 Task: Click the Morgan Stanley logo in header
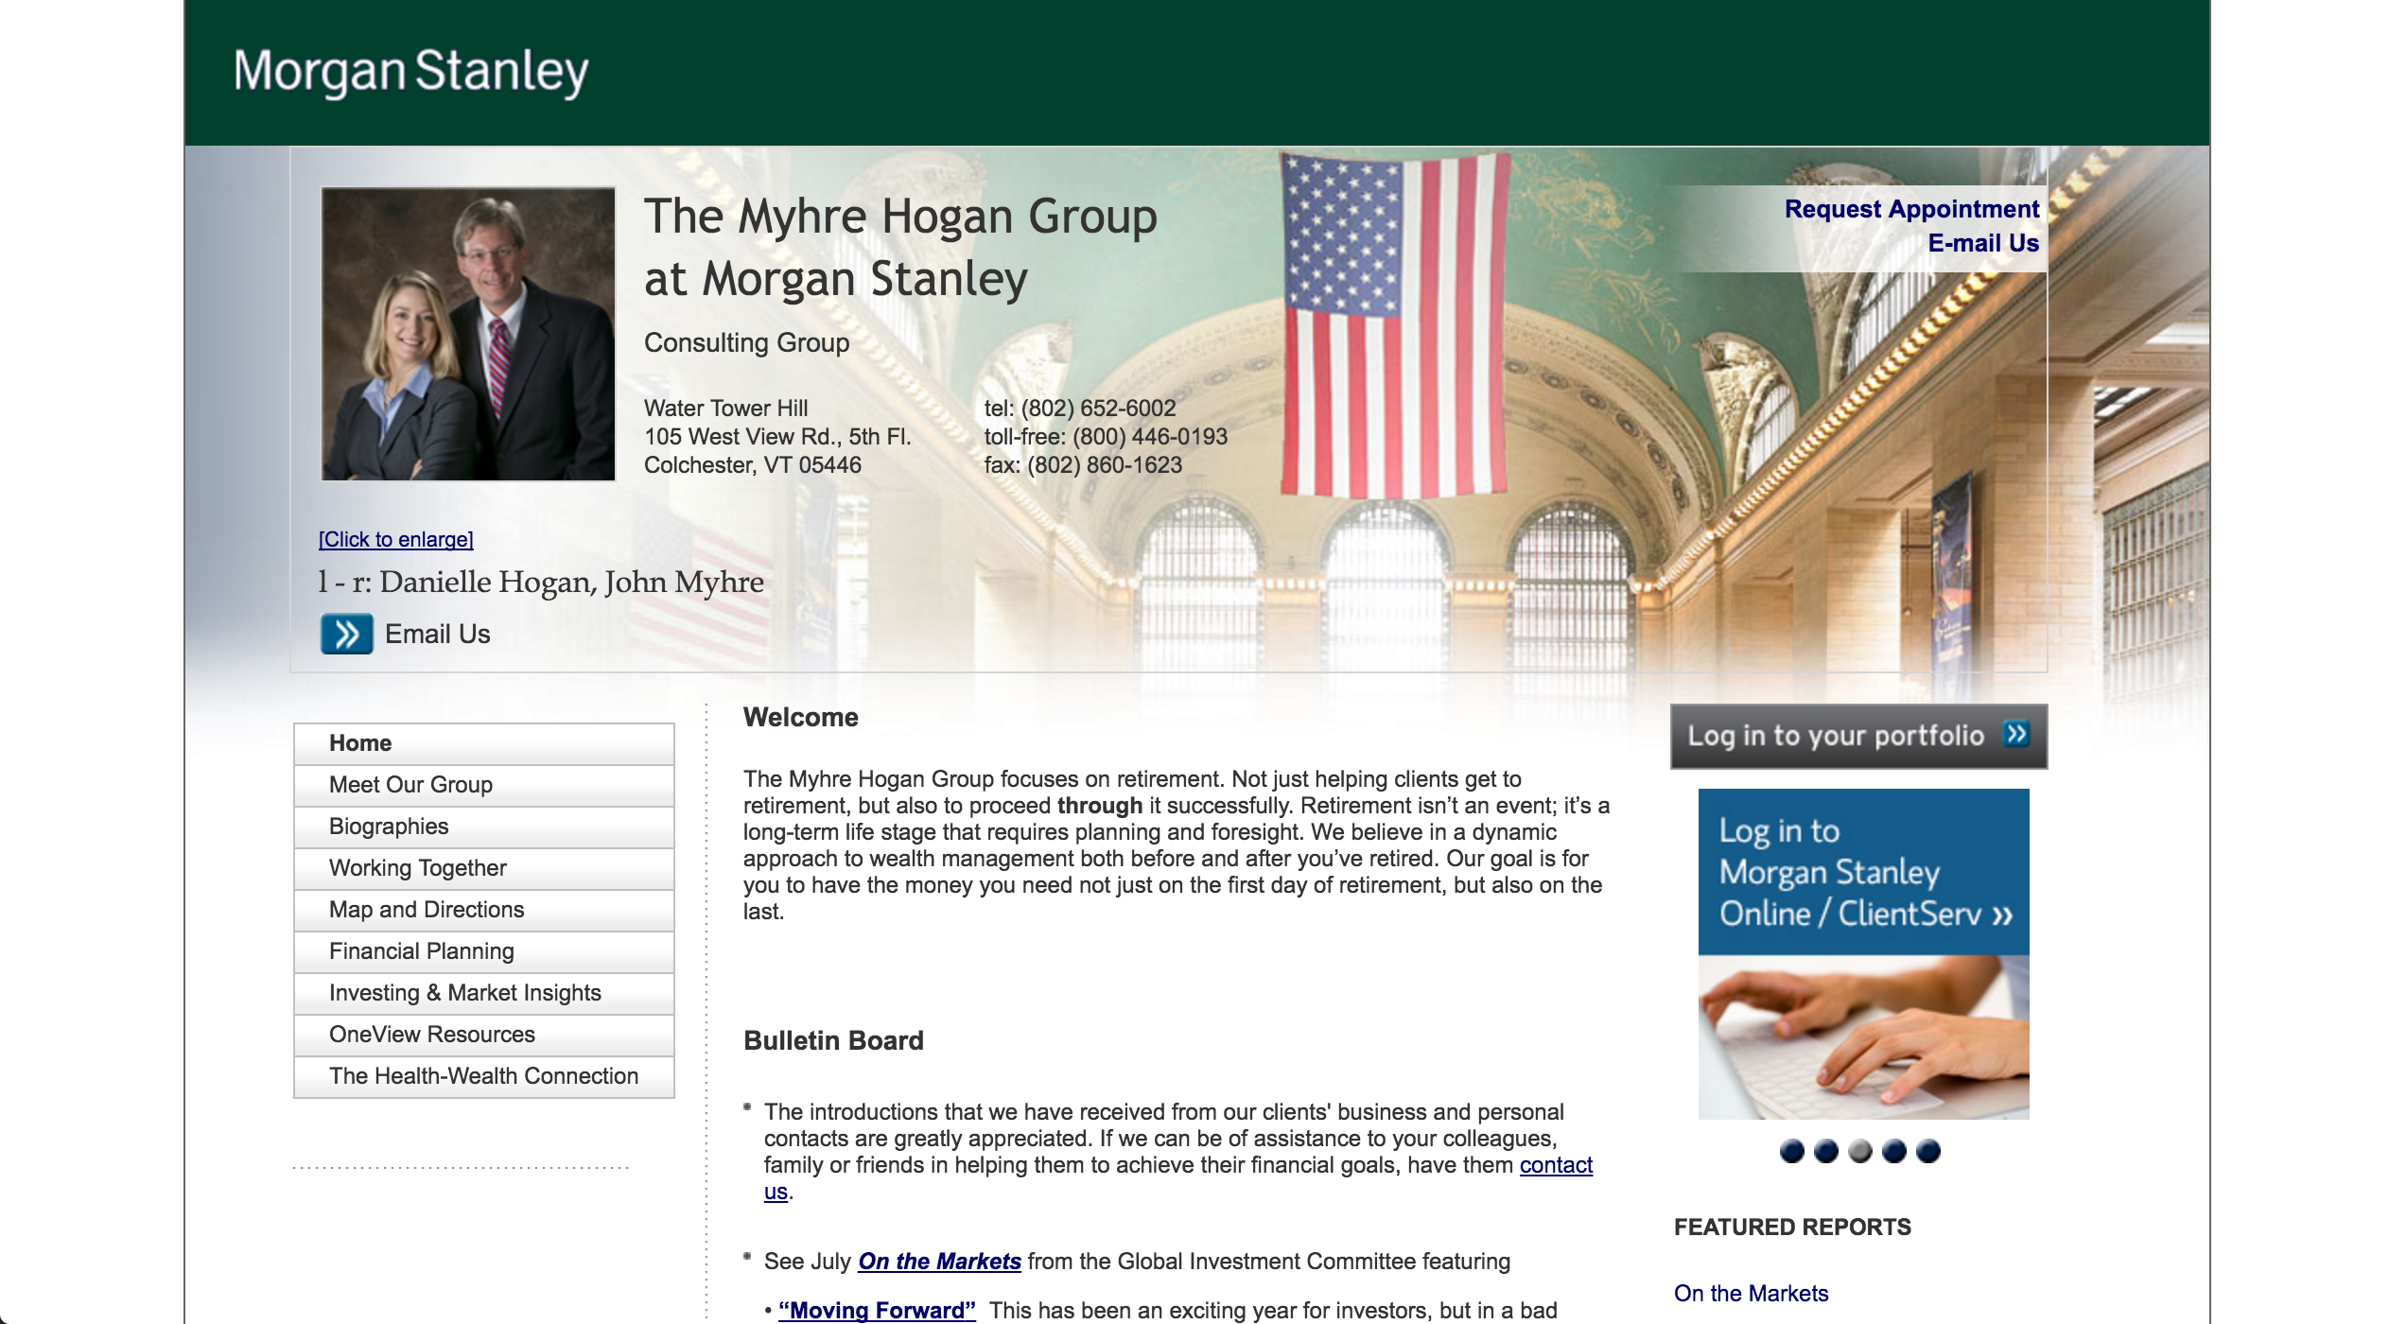(410, 72)
